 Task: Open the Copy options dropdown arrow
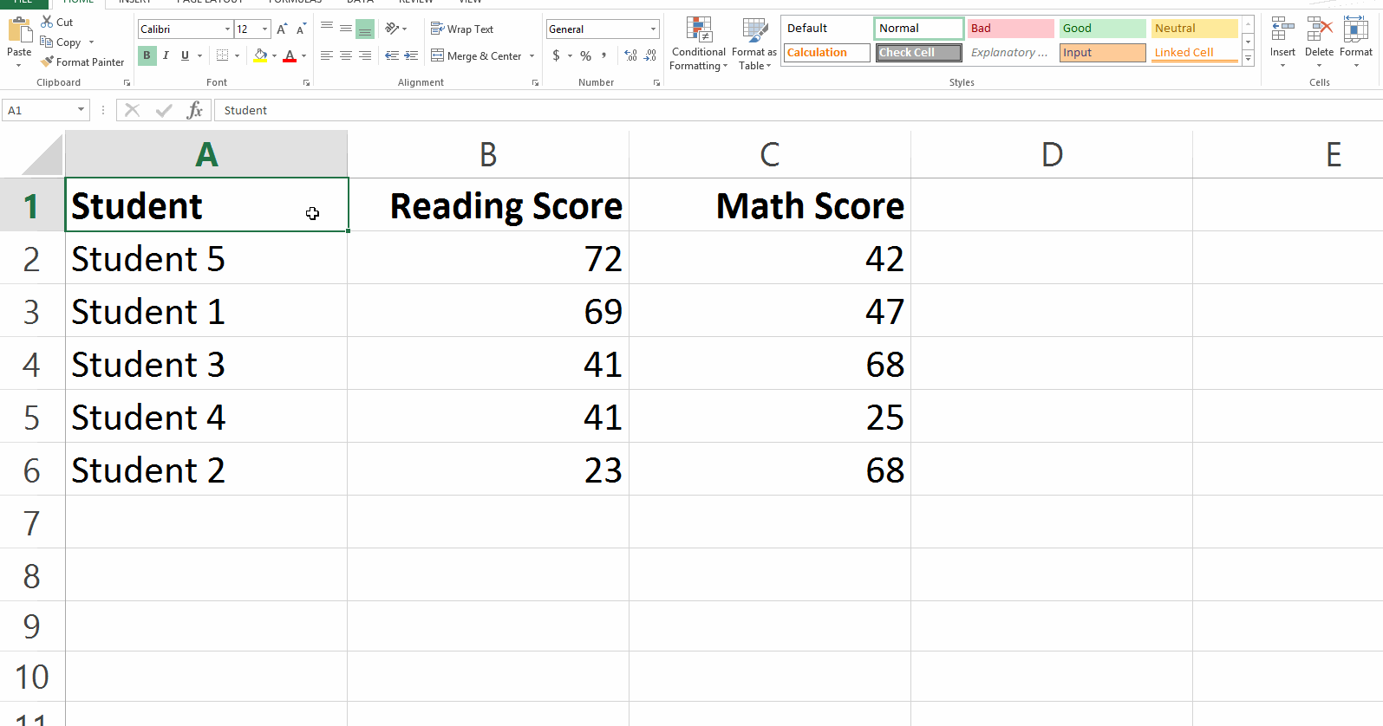coord(91,42)
